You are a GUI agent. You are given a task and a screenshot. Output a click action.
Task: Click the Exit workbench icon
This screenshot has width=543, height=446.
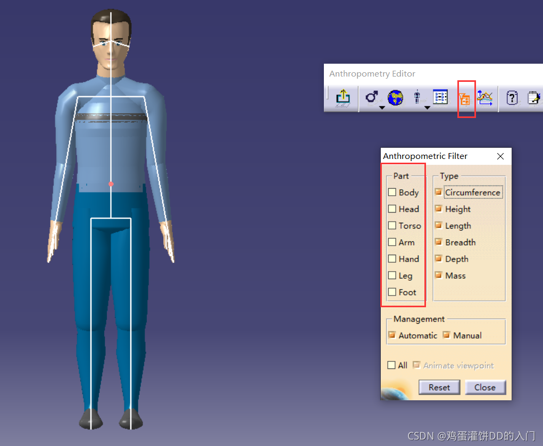click(x=343, y=97)
